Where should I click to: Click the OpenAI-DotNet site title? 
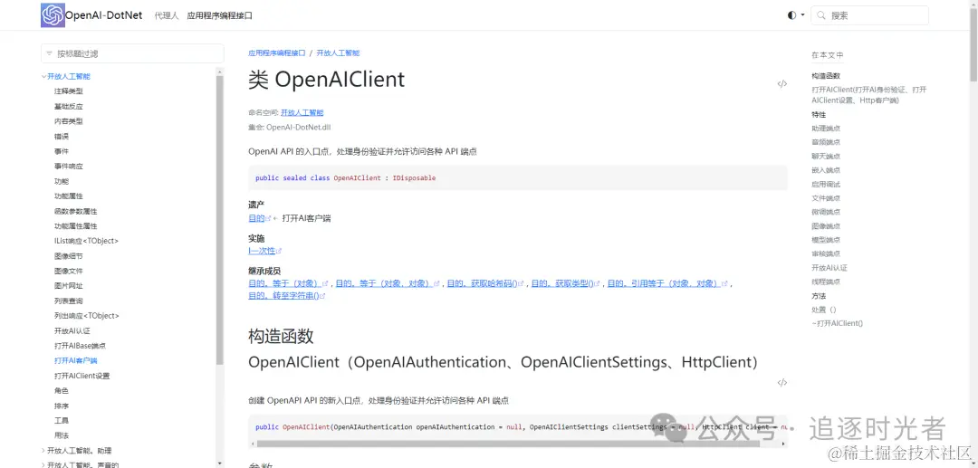[104, 15]
